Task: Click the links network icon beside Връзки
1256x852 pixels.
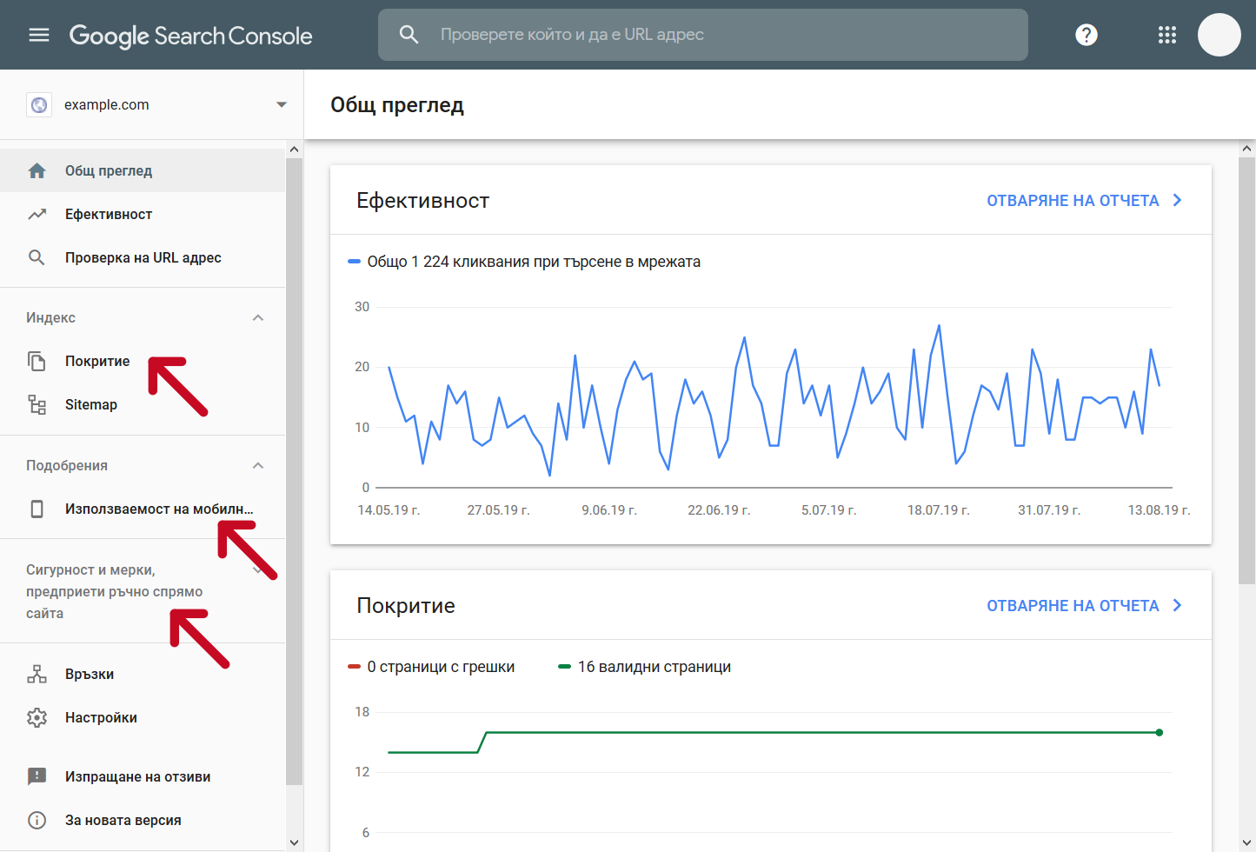Action: [x=37, y=674]
